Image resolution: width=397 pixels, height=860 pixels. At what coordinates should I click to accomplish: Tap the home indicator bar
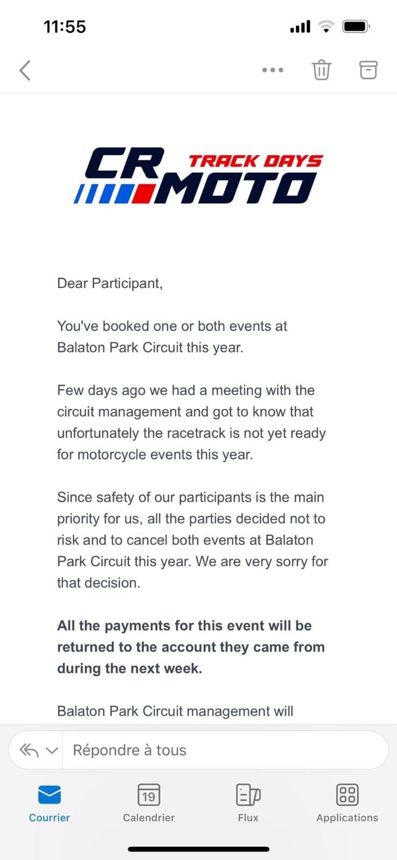(198, 849)
